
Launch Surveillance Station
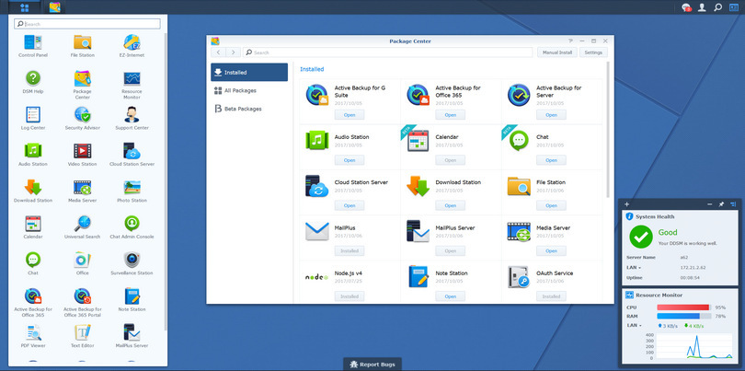click(x=132, y=263)
